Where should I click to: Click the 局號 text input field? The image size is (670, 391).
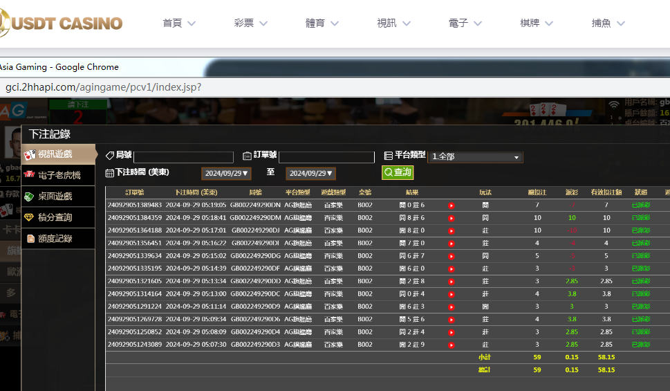183,157
